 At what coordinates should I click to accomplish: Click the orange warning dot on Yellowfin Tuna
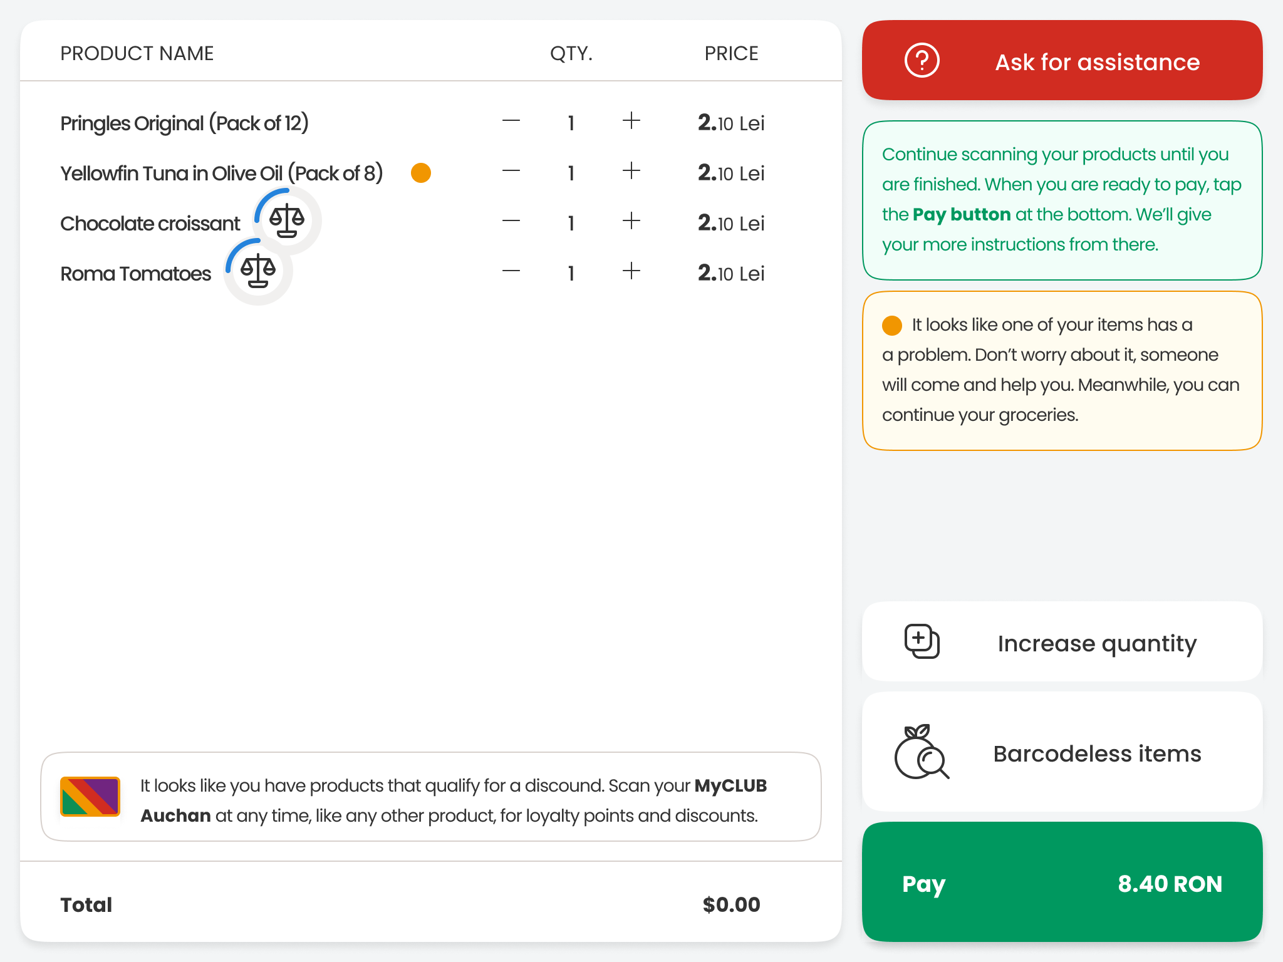[421, 173]
